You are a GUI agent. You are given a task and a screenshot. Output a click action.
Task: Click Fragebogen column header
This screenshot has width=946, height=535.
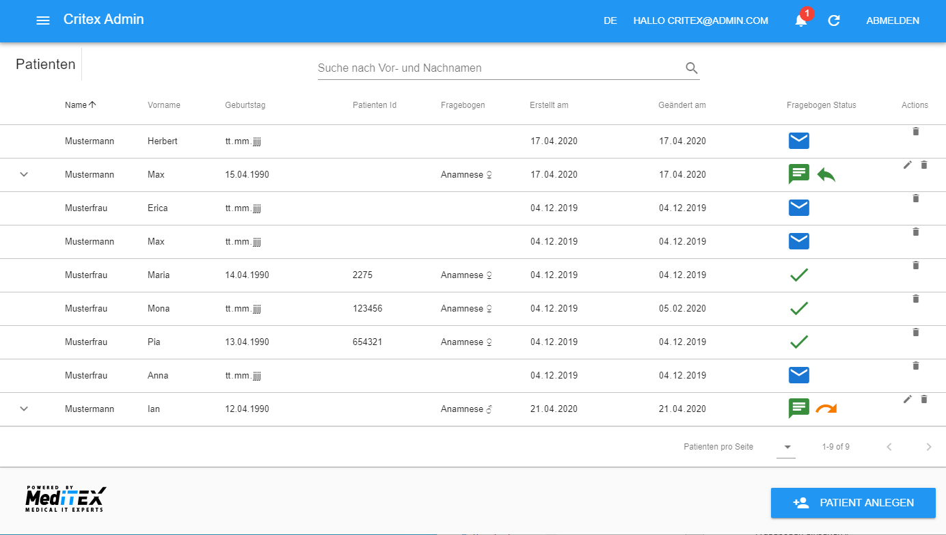(463, 105)
